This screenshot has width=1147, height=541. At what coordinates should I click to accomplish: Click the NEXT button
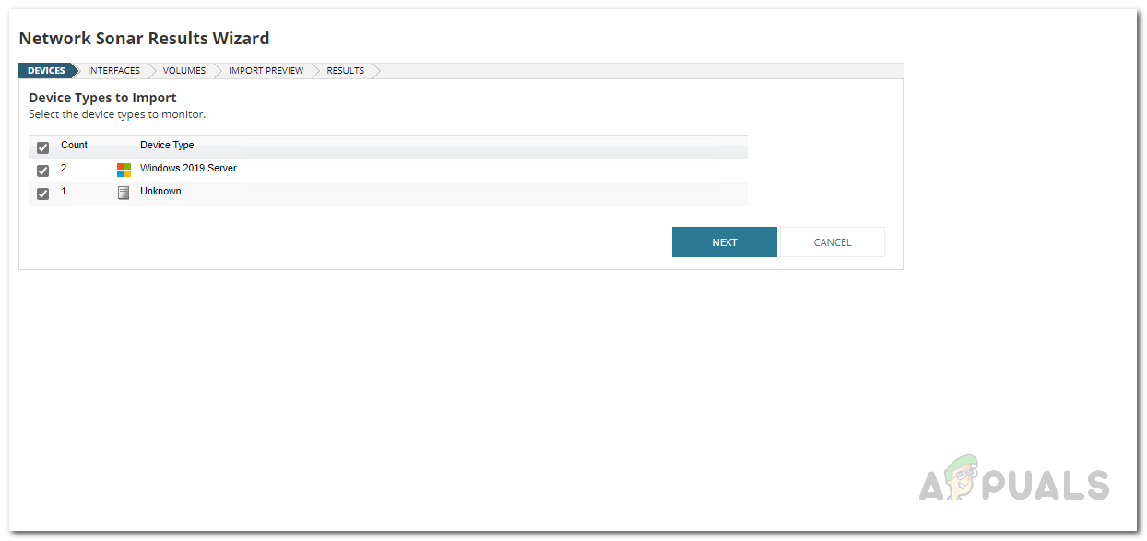coord(724,241)
